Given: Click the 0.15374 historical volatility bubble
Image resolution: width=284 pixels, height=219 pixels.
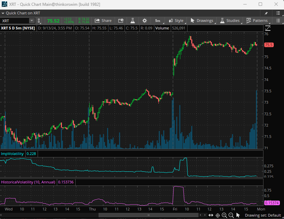Looking at the screenshot, I should point(272,203).
